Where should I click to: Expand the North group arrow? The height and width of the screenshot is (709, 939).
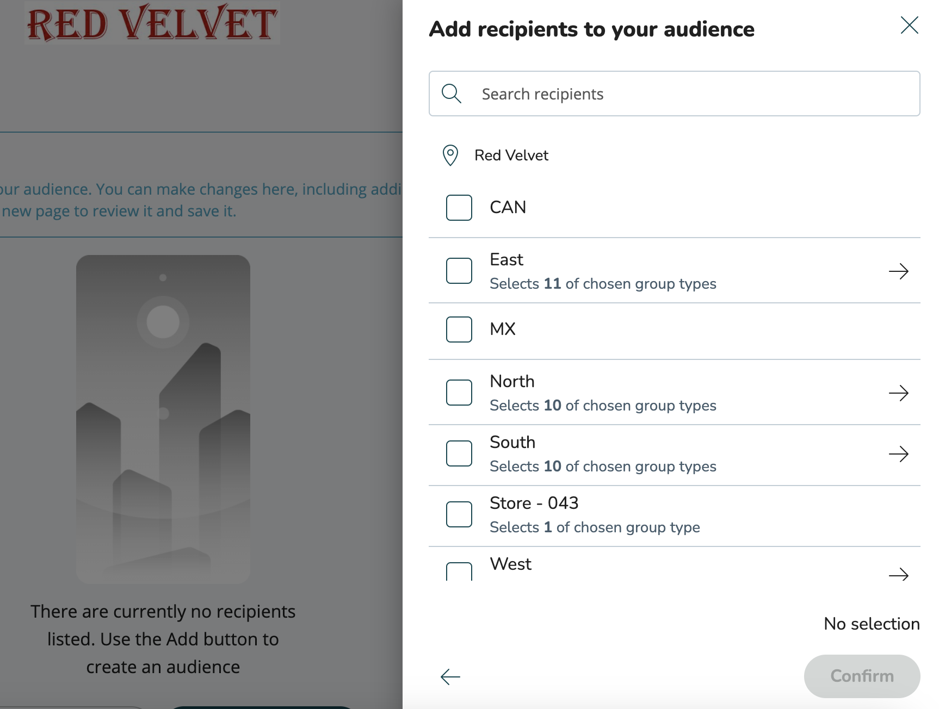click(899, 393)
